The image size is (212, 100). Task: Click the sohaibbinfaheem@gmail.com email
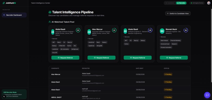point(91,91)
